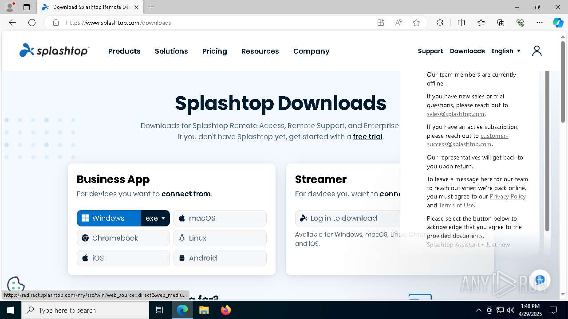568x319 pixels.
Task: Open the Privacy Policy link
Action: (508, 196)
